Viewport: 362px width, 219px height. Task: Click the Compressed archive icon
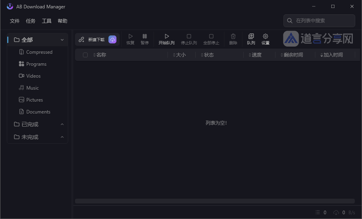tap(22, 52)
